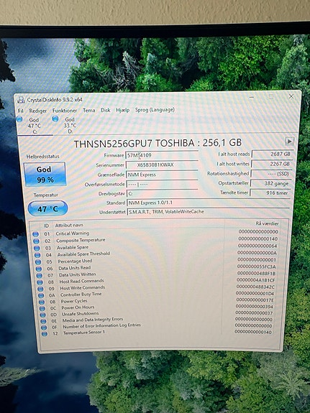310x413 pixels.
Task: Click the status dot for Data Units Written
Action: [x=40, y=276]
